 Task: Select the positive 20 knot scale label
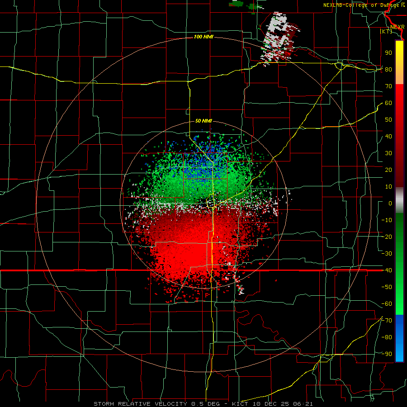point(388,170)
